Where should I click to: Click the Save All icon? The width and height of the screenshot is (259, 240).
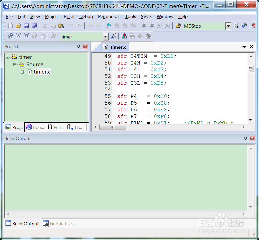[x=34, y=26]
